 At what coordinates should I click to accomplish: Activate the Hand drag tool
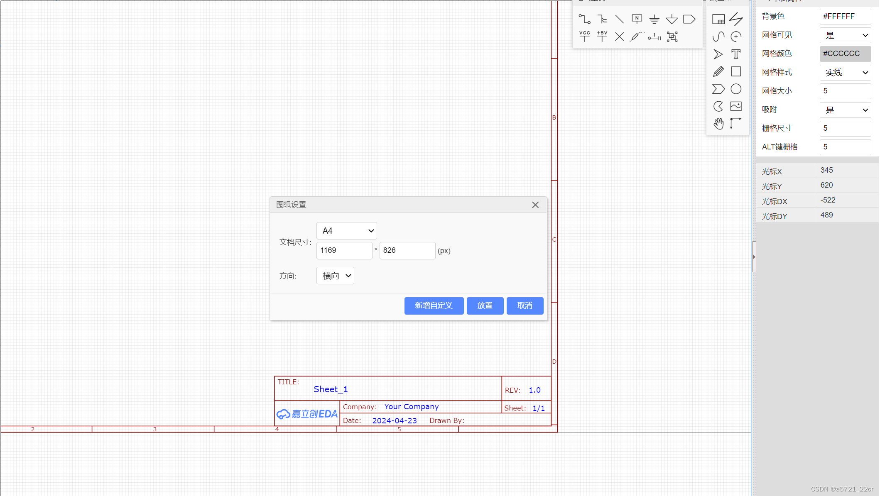[718, 124]
